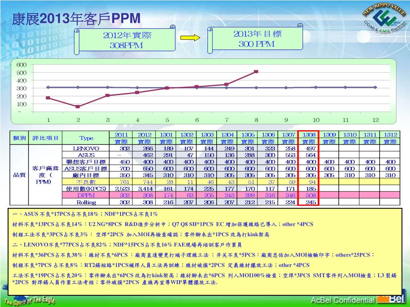
Task: Click the x-axis label 11 on the chart
Action: tap(346, 120)
